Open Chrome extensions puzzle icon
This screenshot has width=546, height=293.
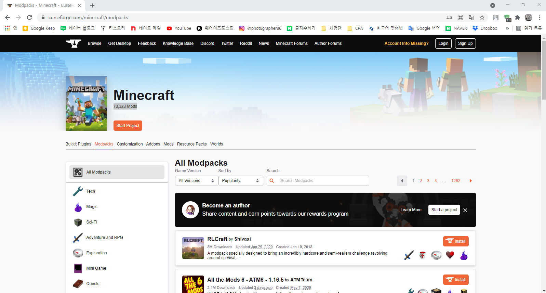(x=518, y=17)
